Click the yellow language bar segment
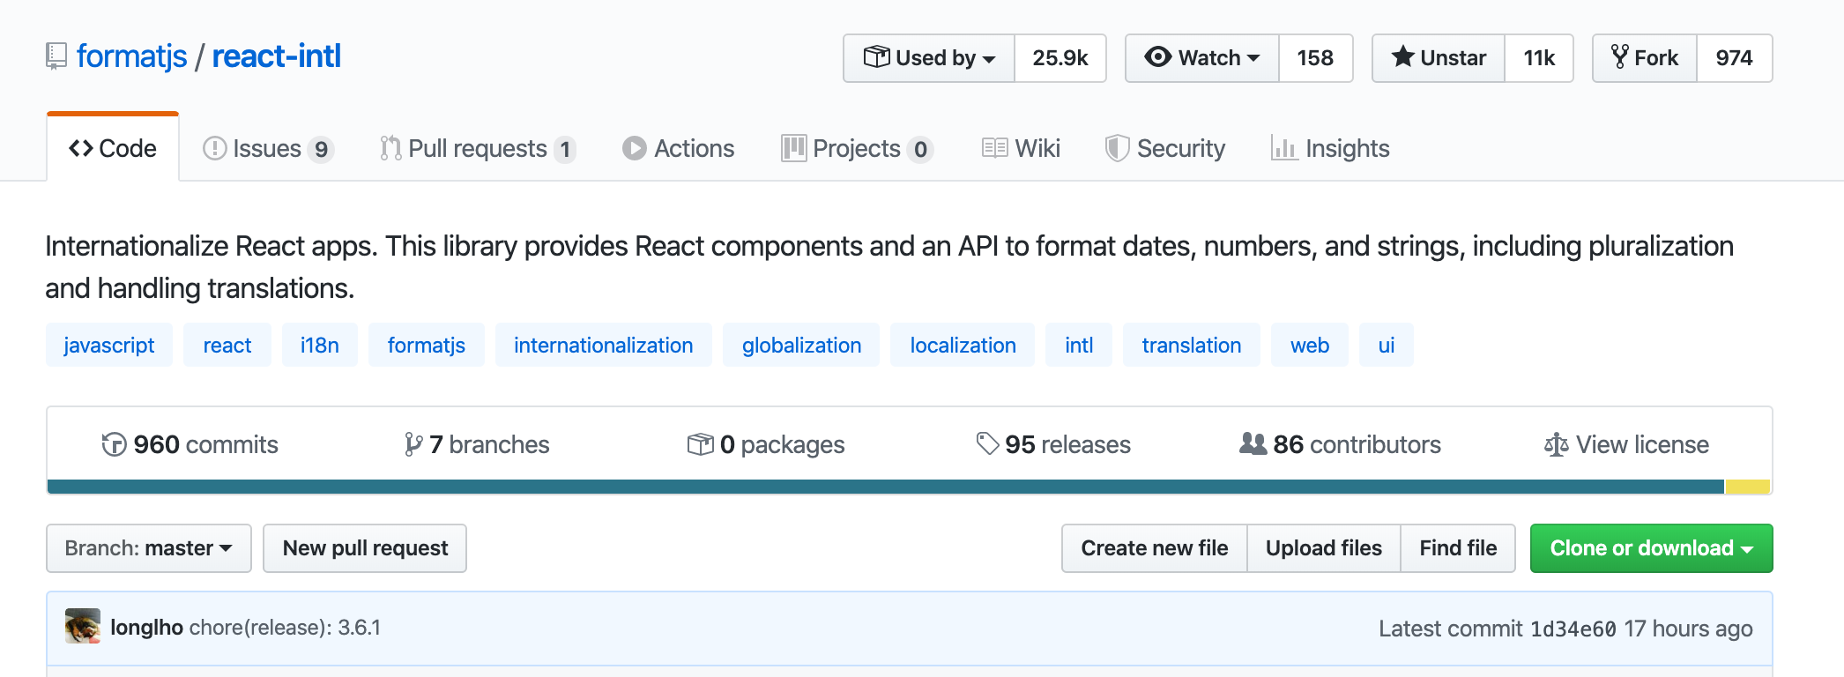1844x677 pixels. (1747, 487)
